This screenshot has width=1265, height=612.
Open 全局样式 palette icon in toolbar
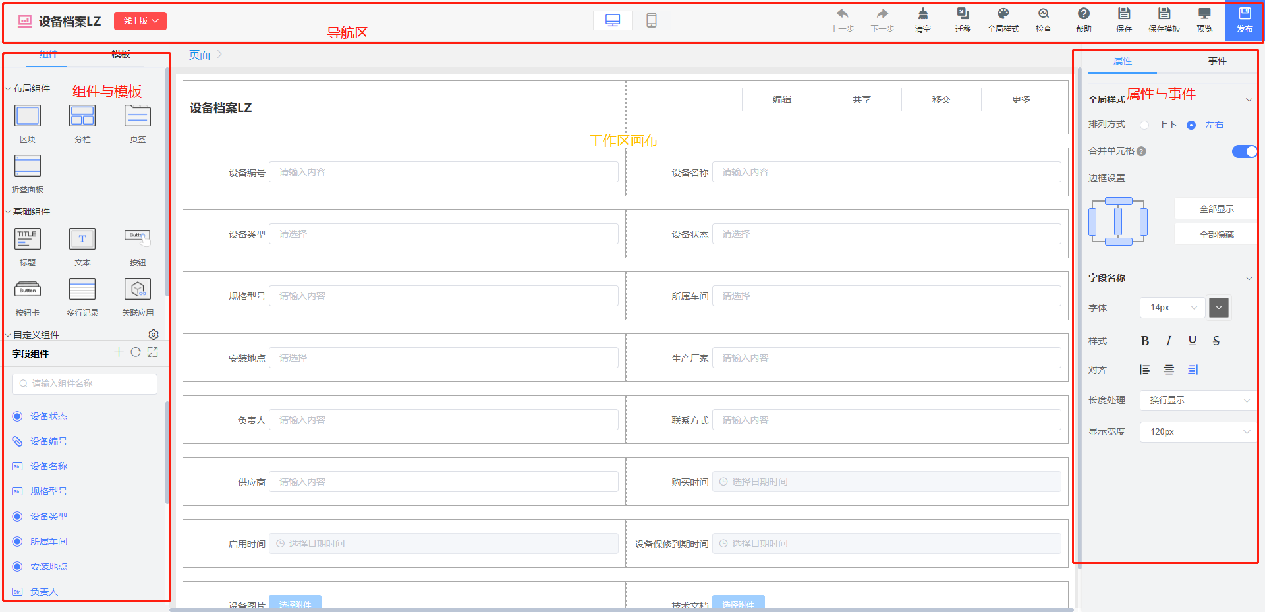(1003, 14)
